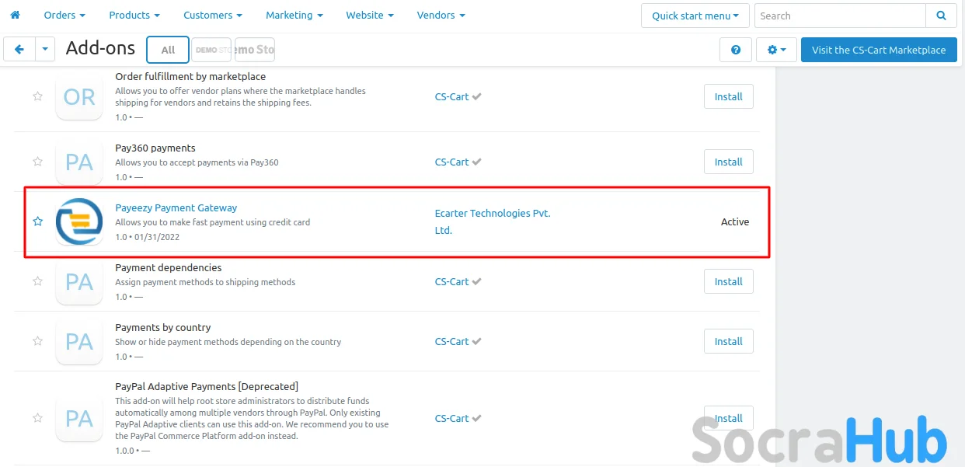
Task: Install the Pay360 payments add-on
Action: pos(728,162)
